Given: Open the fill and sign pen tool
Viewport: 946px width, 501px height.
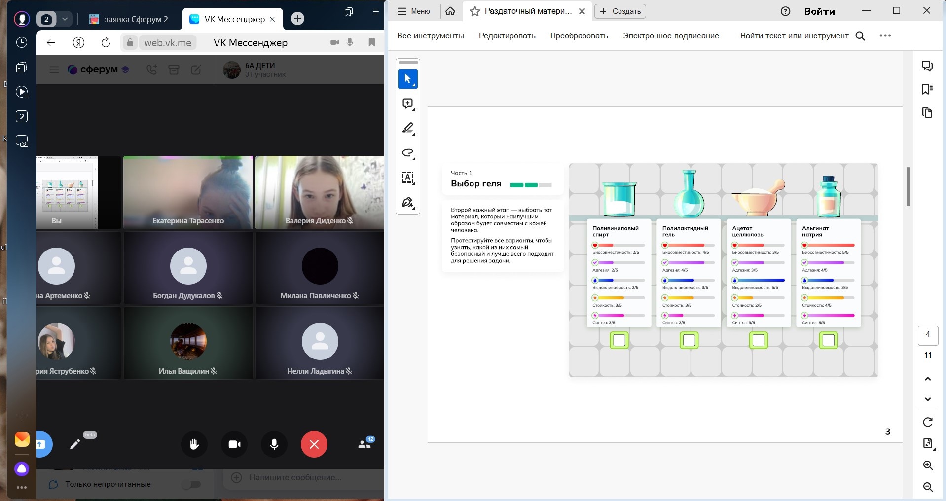Looking at the screenshot, I should point(408,202).
